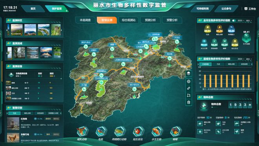The image size is (259, 146).
Task: Select 两栖爬行动物 frog category icon
Action: 119,131
